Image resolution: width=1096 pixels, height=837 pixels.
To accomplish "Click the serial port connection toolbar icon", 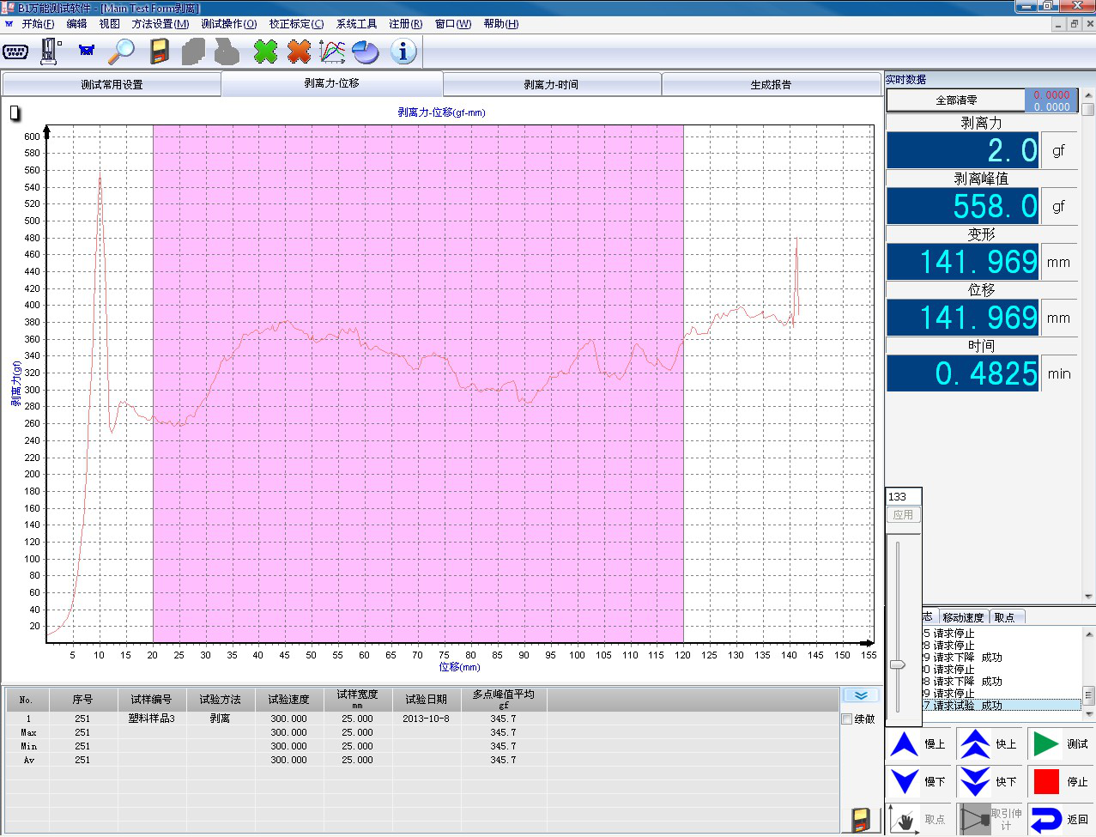I will (x=15, y=52).
